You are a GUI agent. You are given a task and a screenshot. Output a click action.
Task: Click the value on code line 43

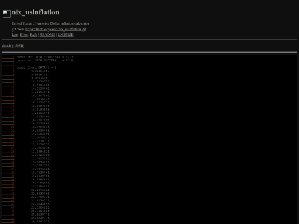point(41,204)
